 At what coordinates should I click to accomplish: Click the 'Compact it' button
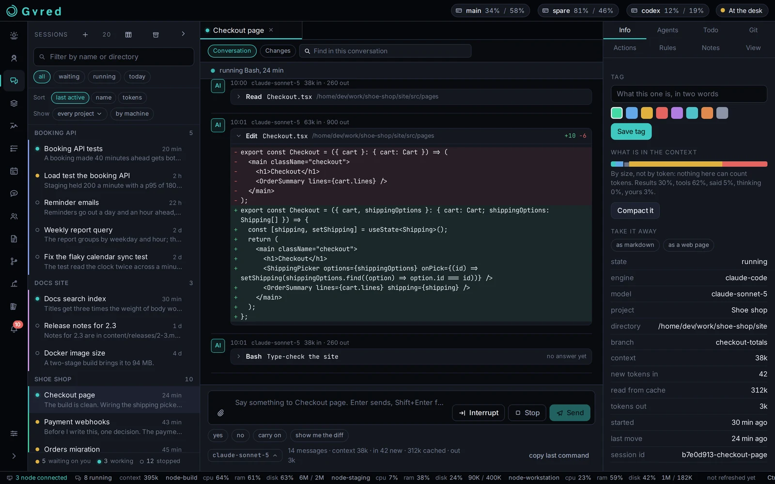point(635,211)
